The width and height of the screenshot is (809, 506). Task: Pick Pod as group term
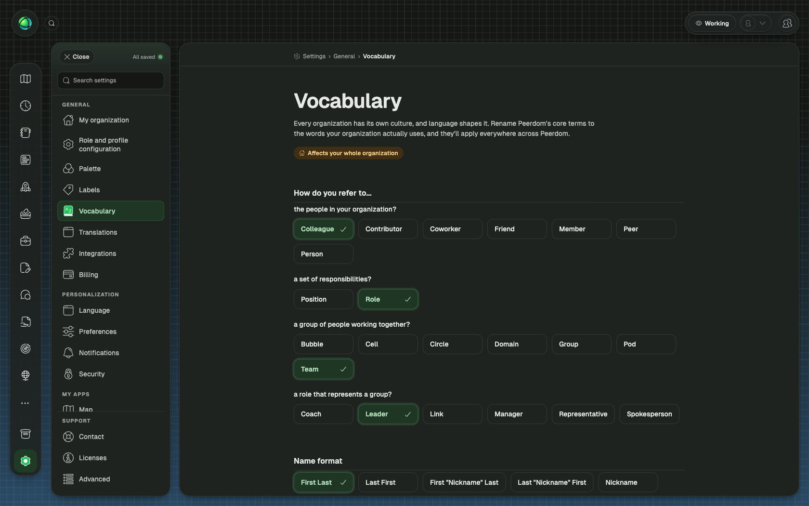646,344
